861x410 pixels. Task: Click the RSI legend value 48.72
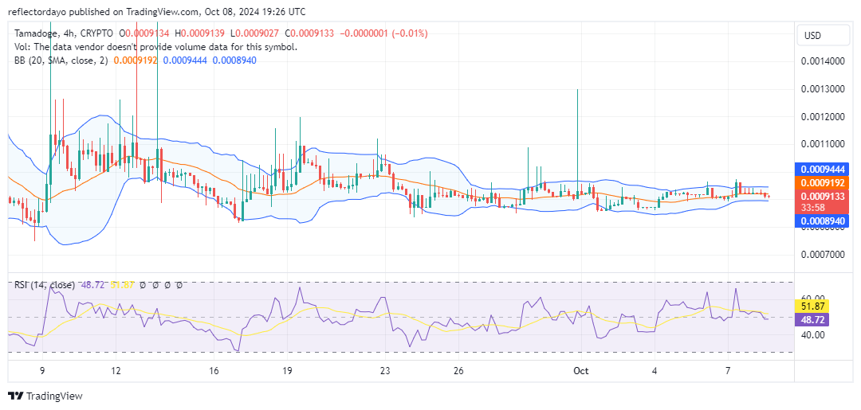92,285
